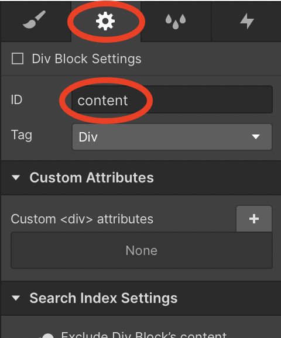Click the Custom Attributes triangle icon
This screenshot has height=338, width=281.
click(16, 177)
